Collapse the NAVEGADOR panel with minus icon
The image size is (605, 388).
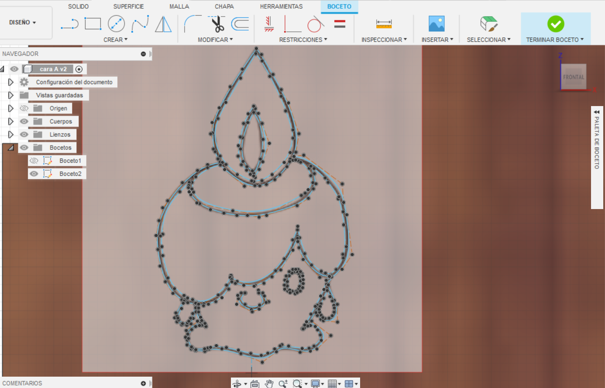[143, 54]
